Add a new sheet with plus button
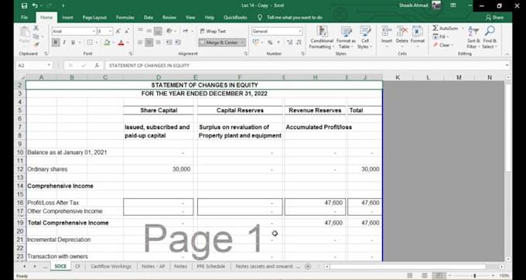The height and width of the screenshot is (280, 526). [308, 266]
